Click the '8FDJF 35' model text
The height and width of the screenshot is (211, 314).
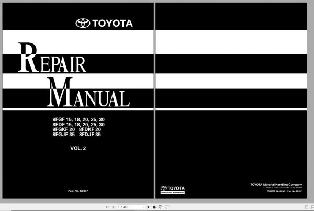90,135
